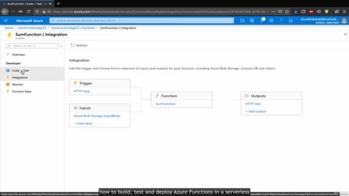The image size is (349, 196).
Task: Open the page actions ellipsis in address bar
Action: (273, 11)
